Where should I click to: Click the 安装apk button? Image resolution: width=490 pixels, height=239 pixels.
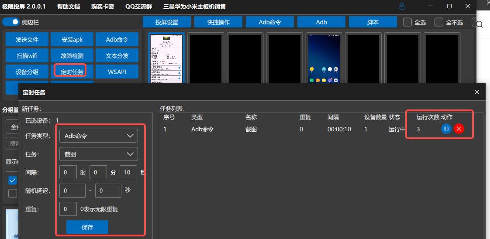point(72,40)
